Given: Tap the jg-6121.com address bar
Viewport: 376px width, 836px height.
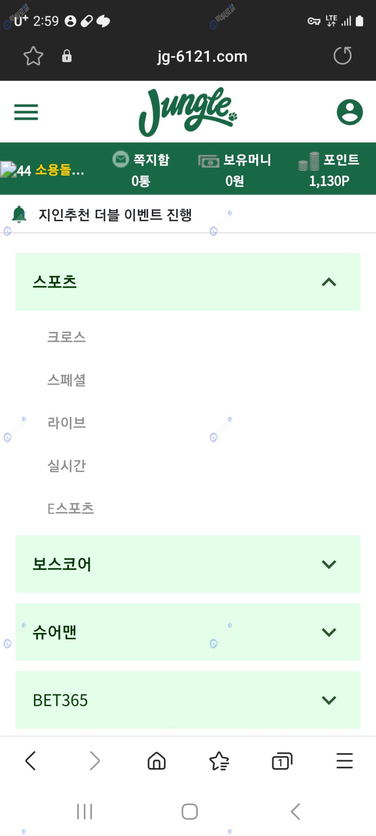Looking at the screenshot, I should [x=202, y=56].
